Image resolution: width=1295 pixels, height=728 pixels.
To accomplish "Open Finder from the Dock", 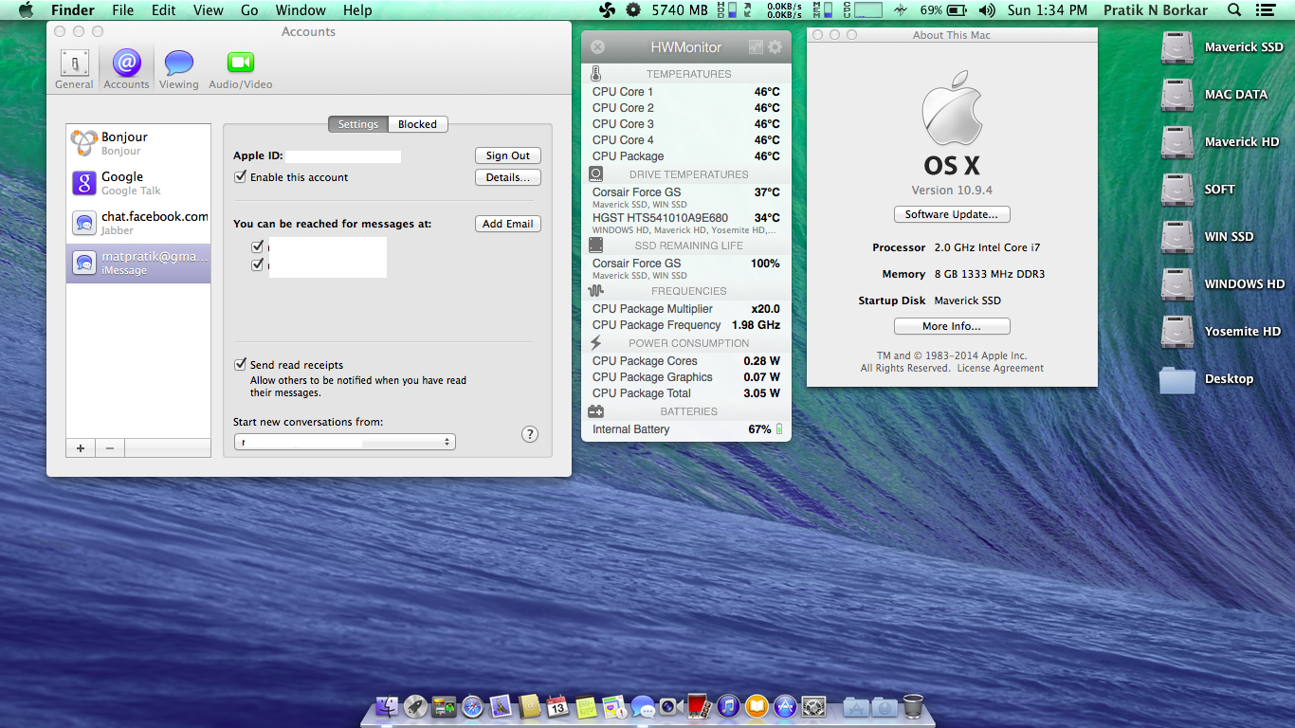I will (x=387, y=705).
